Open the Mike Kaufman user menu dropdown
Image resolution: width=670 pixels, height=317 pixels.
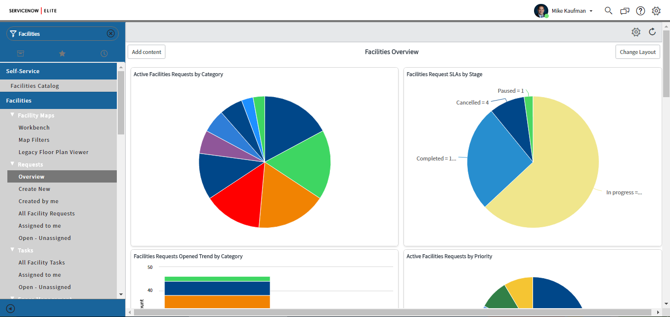572,11
